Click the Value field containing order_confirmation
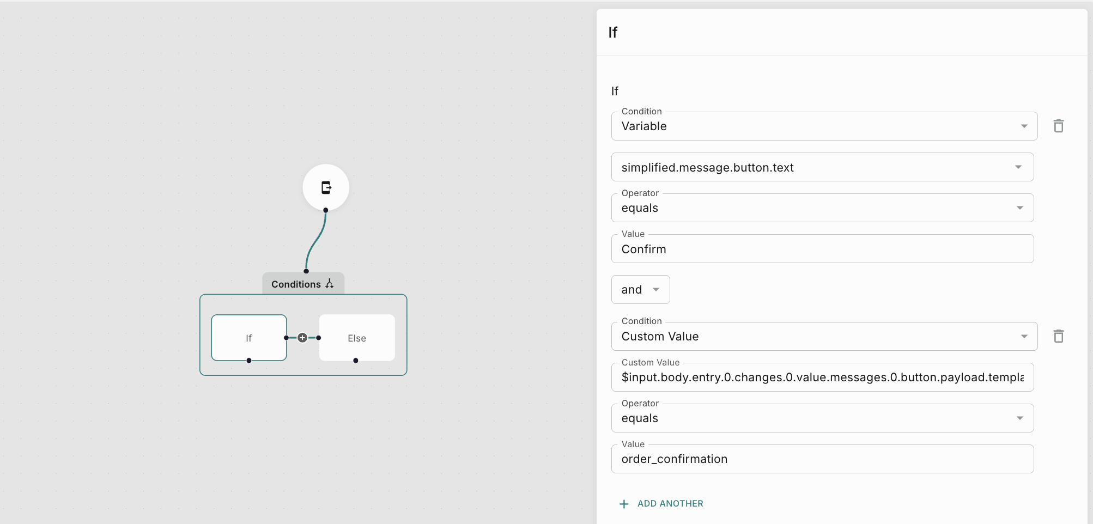The height and width of the screenshot is (524, 1093). (822, 459)
